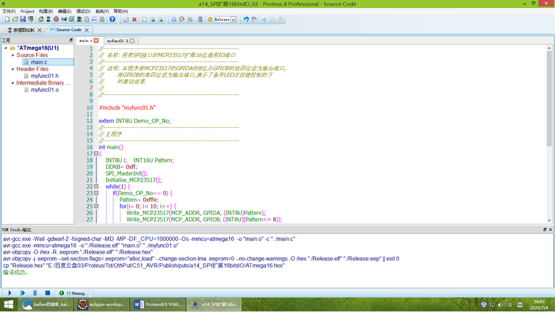Click the volume speaker tray icon

tap(501, 305)
